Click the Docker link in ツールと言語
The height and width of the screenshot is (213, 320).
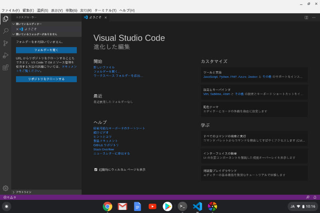point(253,77)
